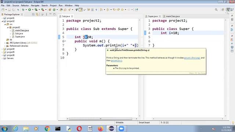Viewport: 235px width, 132px height.
Task: Maximize the Package Explorer view
Action: tap(54, 14)
